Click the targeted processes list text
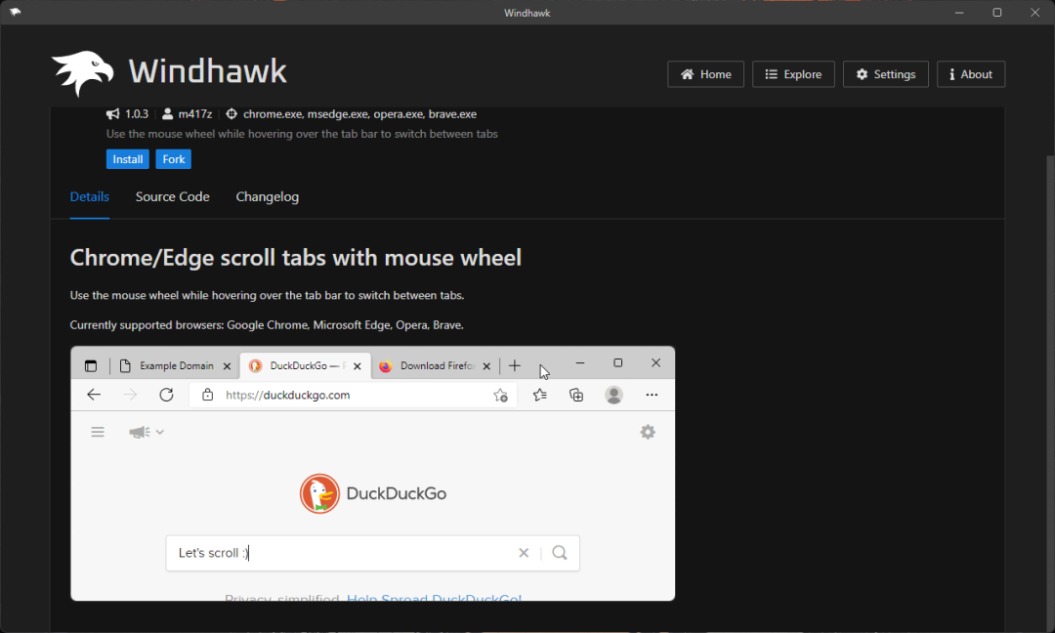Image resolution: width=1055 pixels, height=633 pixels. coord(359,113)
